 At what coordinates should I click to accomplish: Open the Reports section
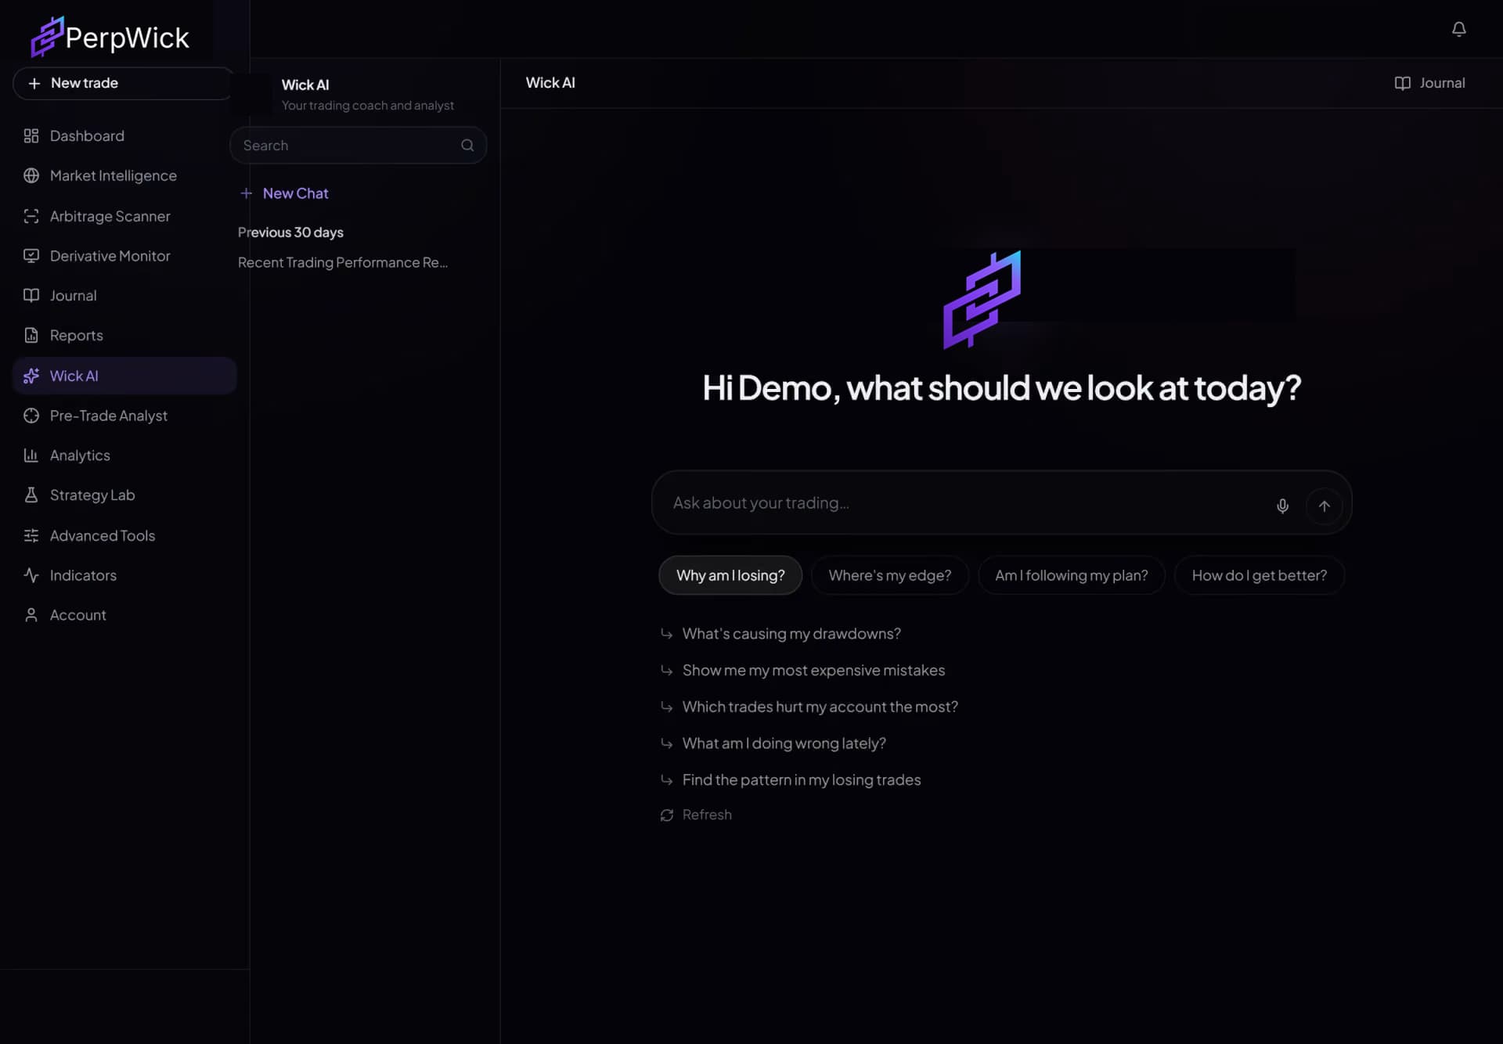124,336
